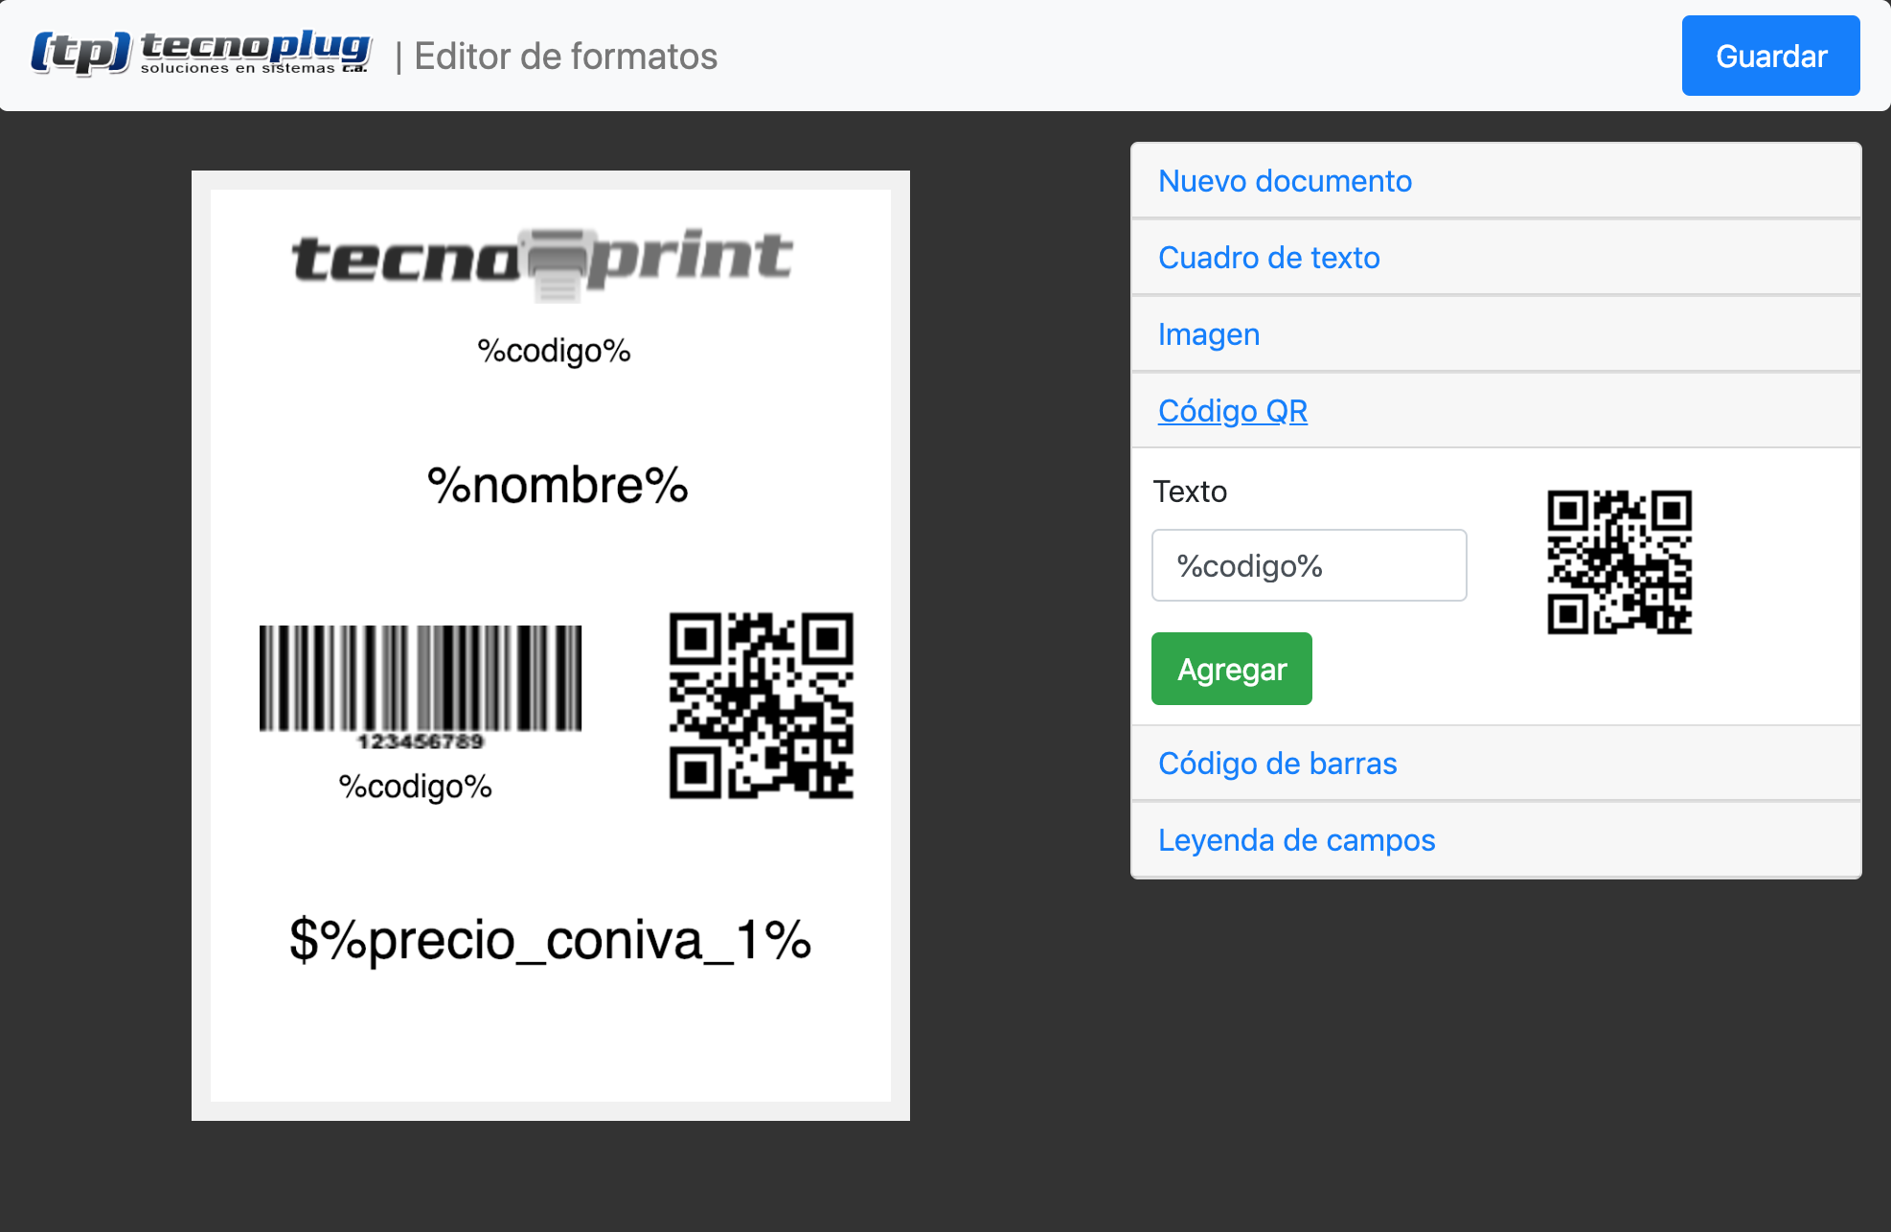
Task: Expand the Cuadro de texto section
Action: coord(1268,258)
